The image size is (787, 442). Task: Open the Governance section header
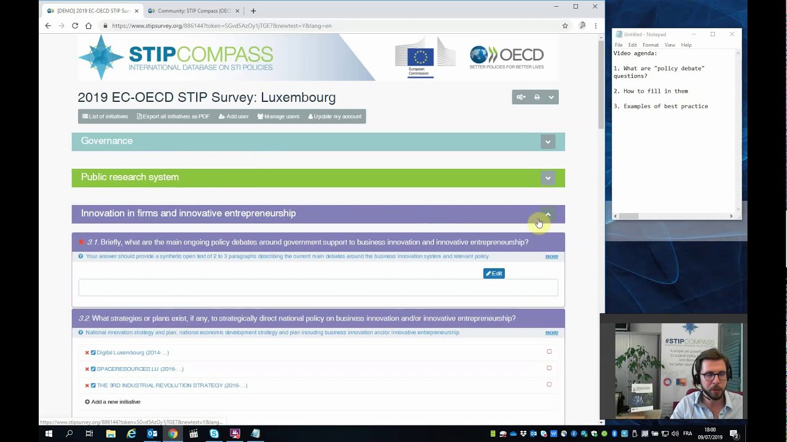(318, 142)
